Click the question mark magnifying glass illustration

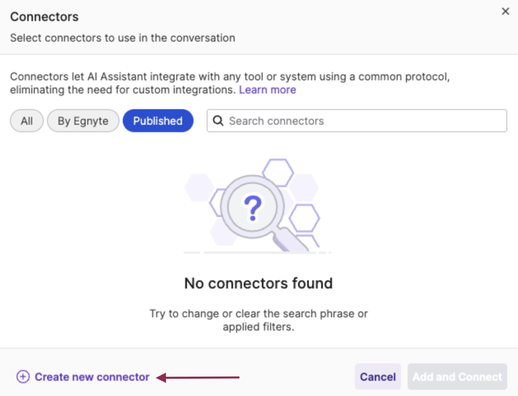coord(253,206)
